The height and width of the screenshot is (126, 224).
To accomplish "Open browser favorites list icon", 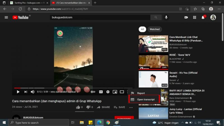I will pos(195,9).
